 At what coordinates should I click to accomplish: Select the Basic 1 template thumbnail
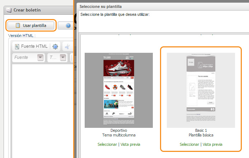click(x=201, y=90)
